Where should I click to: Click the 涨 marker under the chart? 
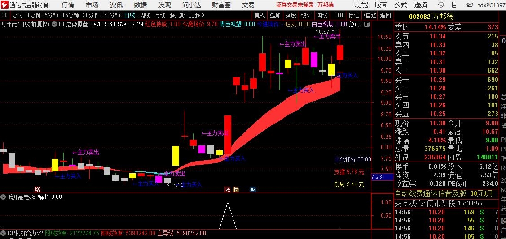[x=228, y=189]
